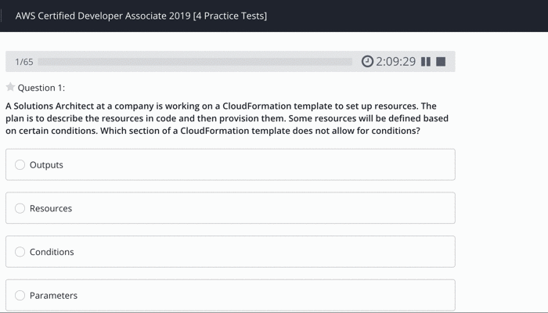The height and width of the screenshot is (313, 548).
Task: Click the 1/65 question counter
Action: (24, 62)
